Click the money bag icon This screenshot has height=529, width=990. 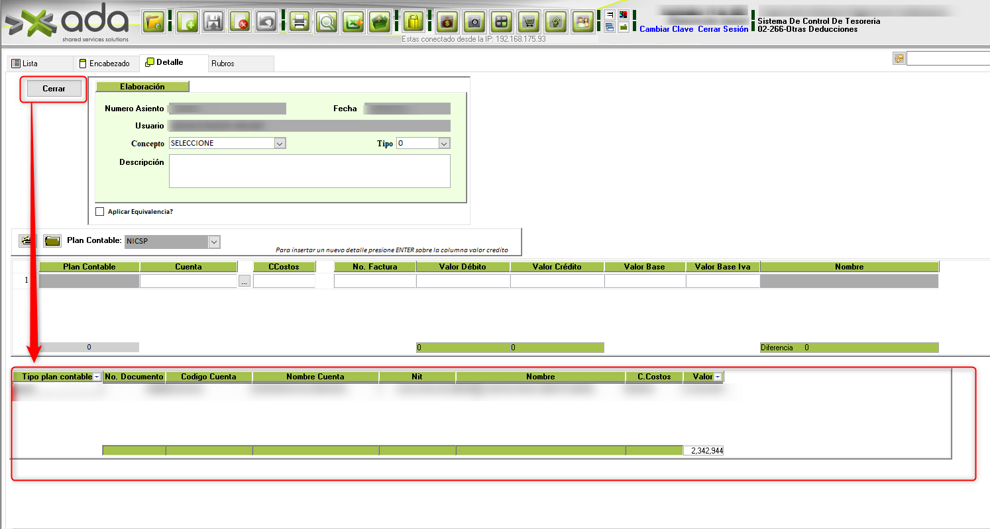point(448,22)
